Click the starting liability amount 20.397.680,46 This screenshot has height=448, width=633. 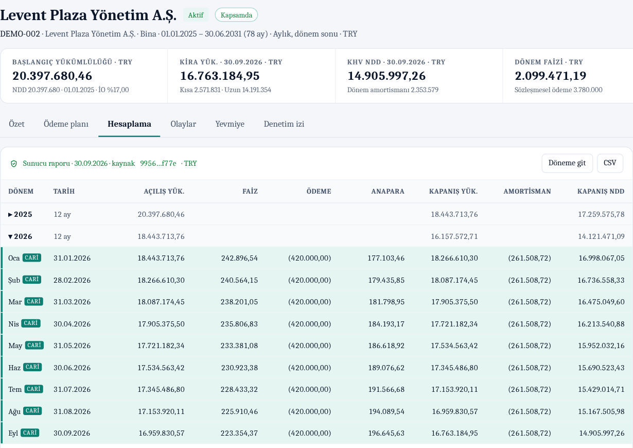coord(52,76)
